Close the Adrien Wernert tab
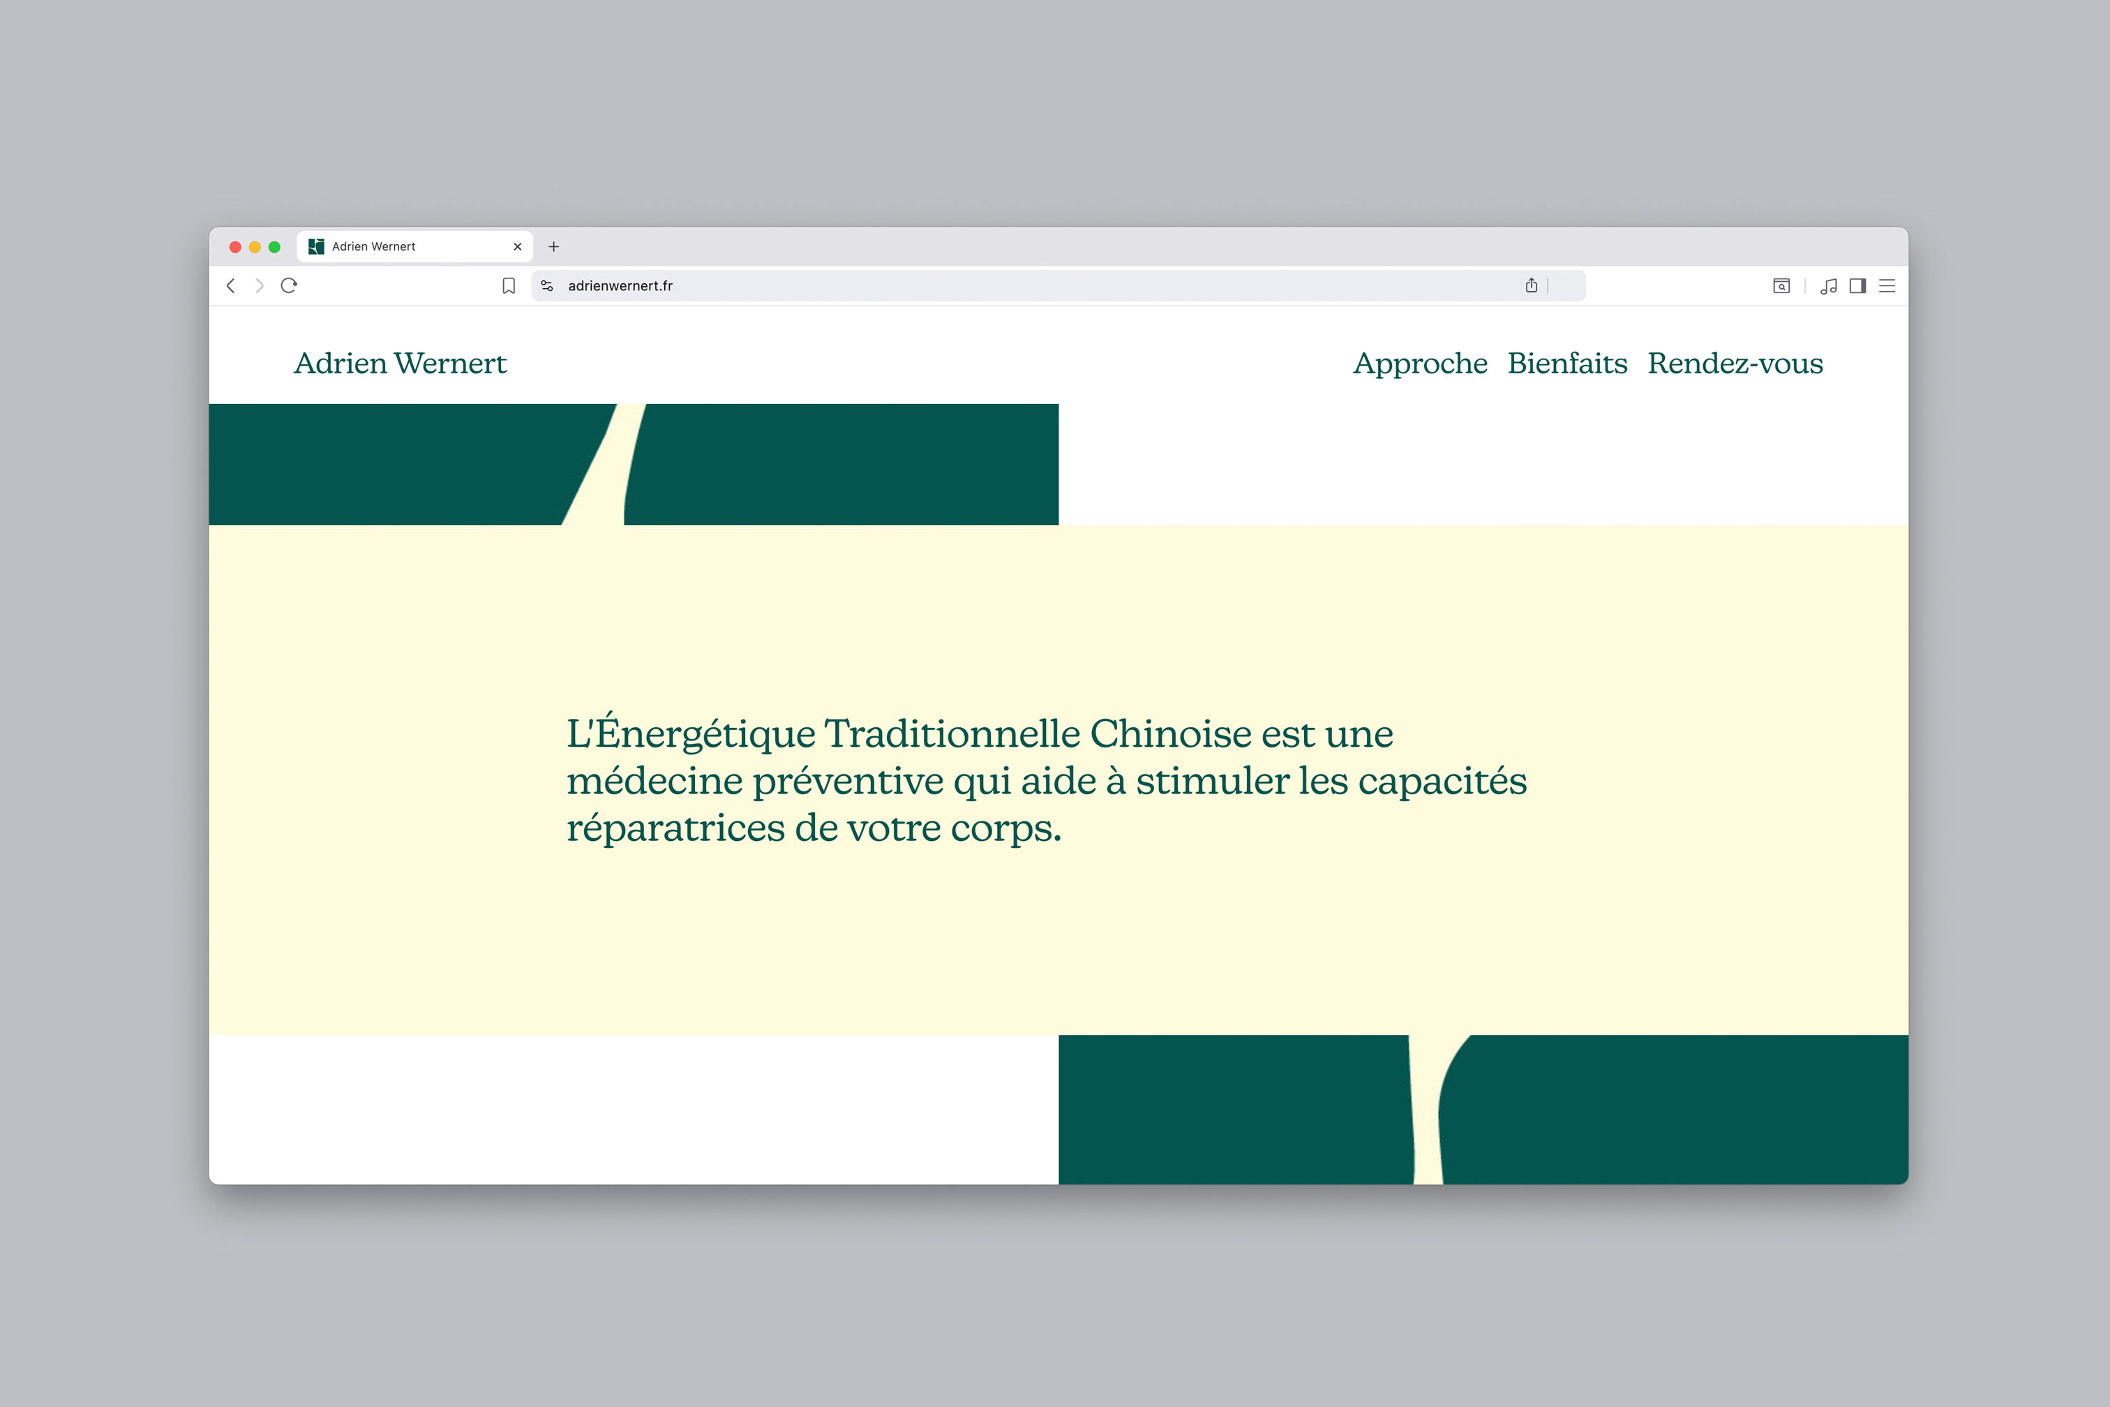The image size is (2110, 1407). pyautogui.click(x=518, y=247)
